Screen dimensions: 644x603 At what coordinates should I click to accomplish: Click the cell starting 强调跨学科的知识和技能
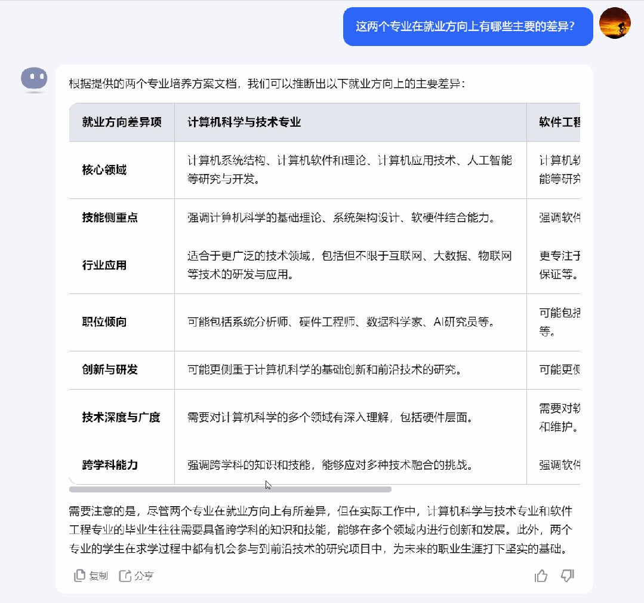pyautogui.click(x=350, y=465)
